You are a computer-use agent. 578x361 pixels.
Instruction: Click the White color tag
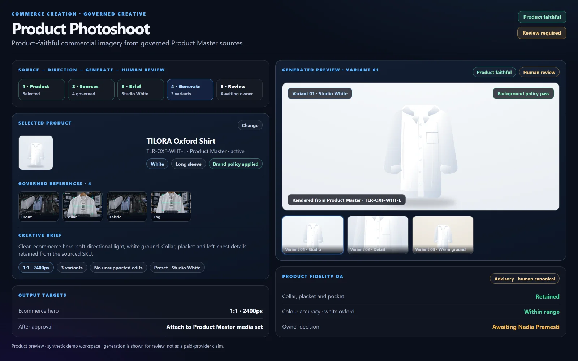(157, 164)
